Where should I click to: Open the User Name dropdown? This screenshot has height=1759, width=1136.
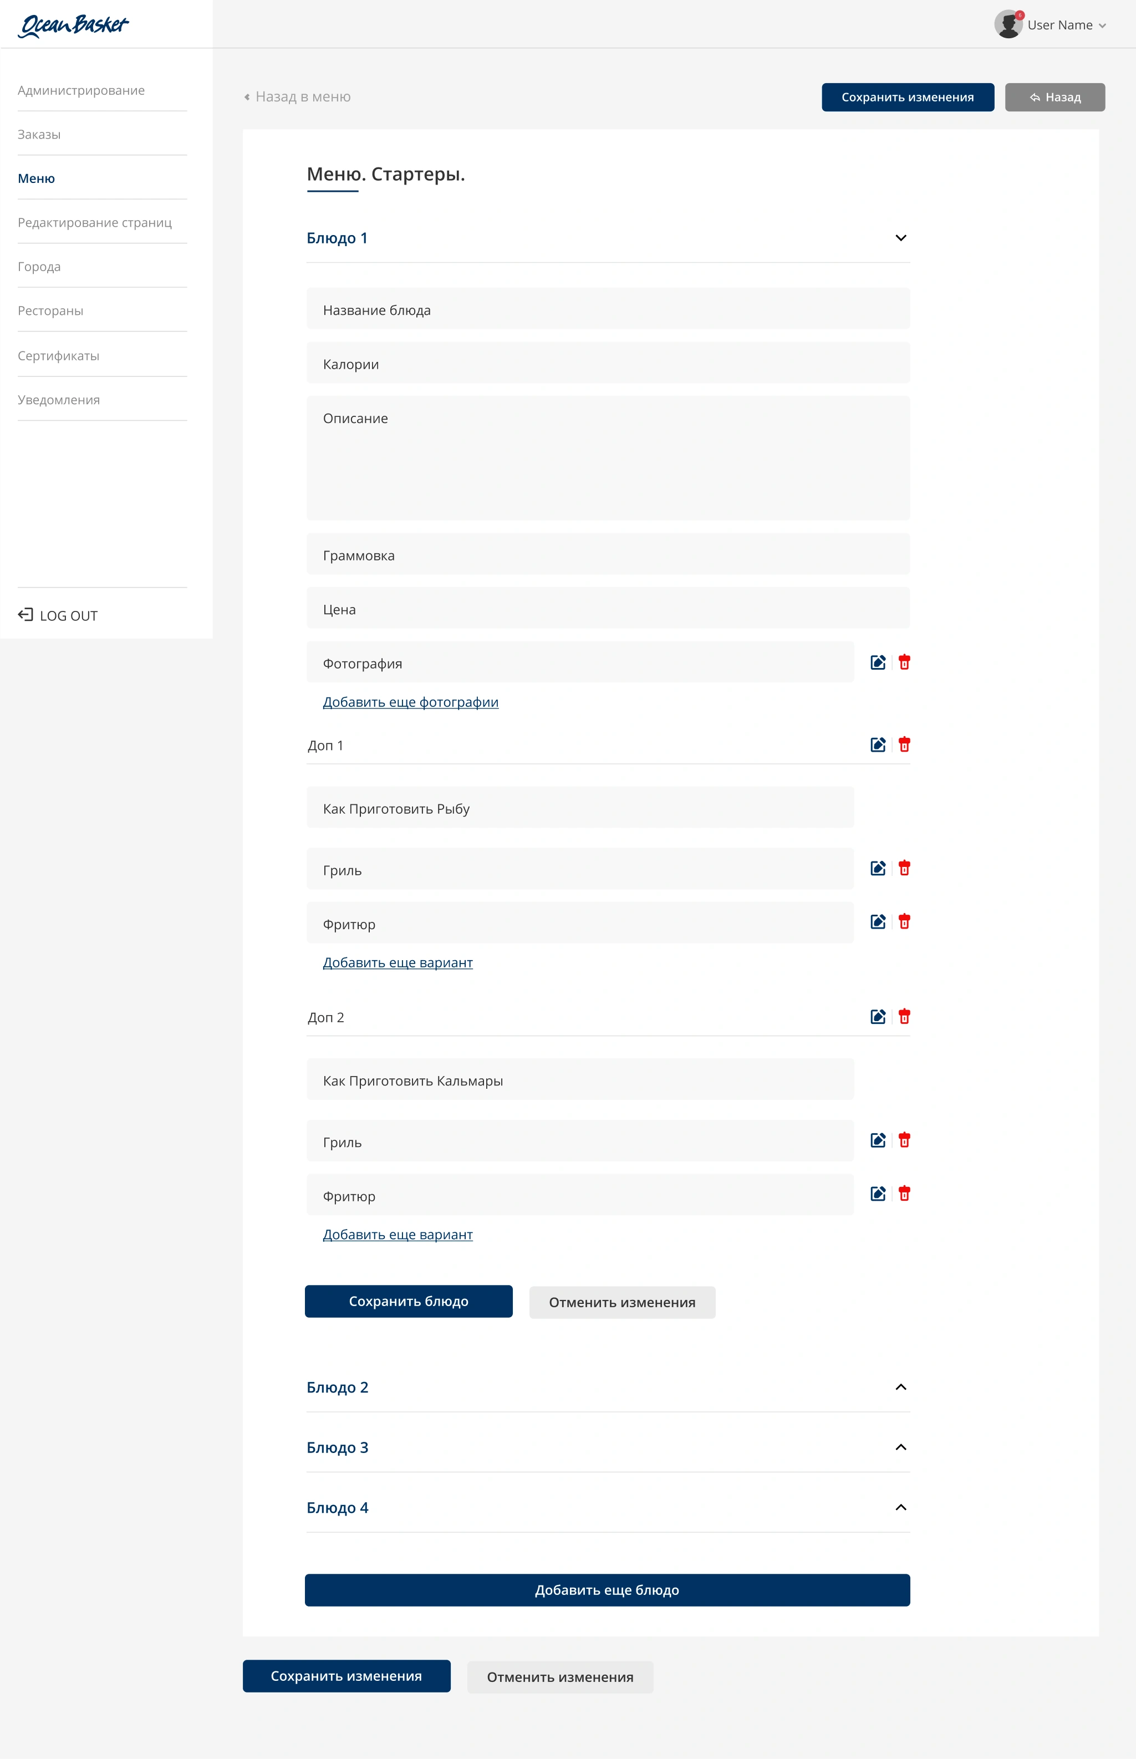(1067, 25)
